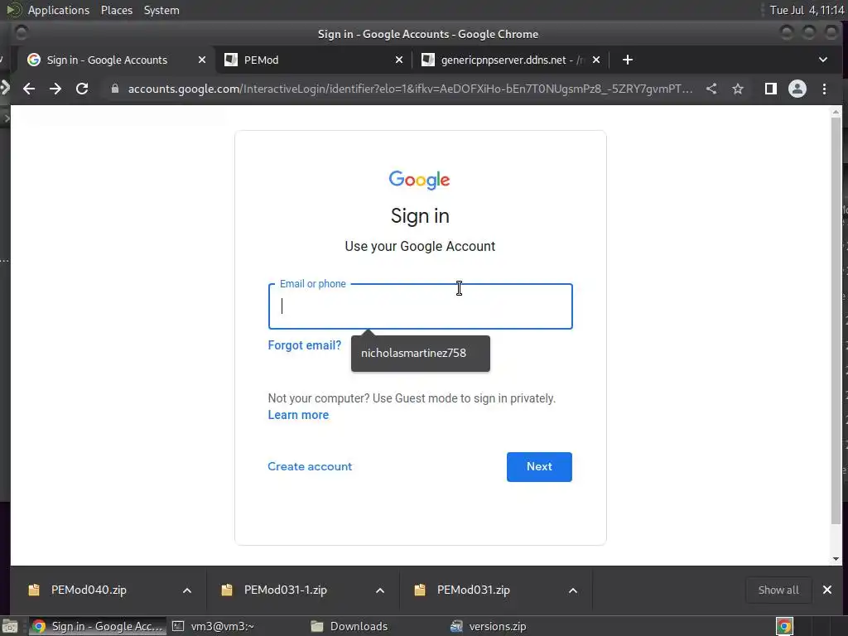848x636 pixels.
Task: Select the nicholasmartinez758 autofill suggestion
Action: (x=420, y=353)
